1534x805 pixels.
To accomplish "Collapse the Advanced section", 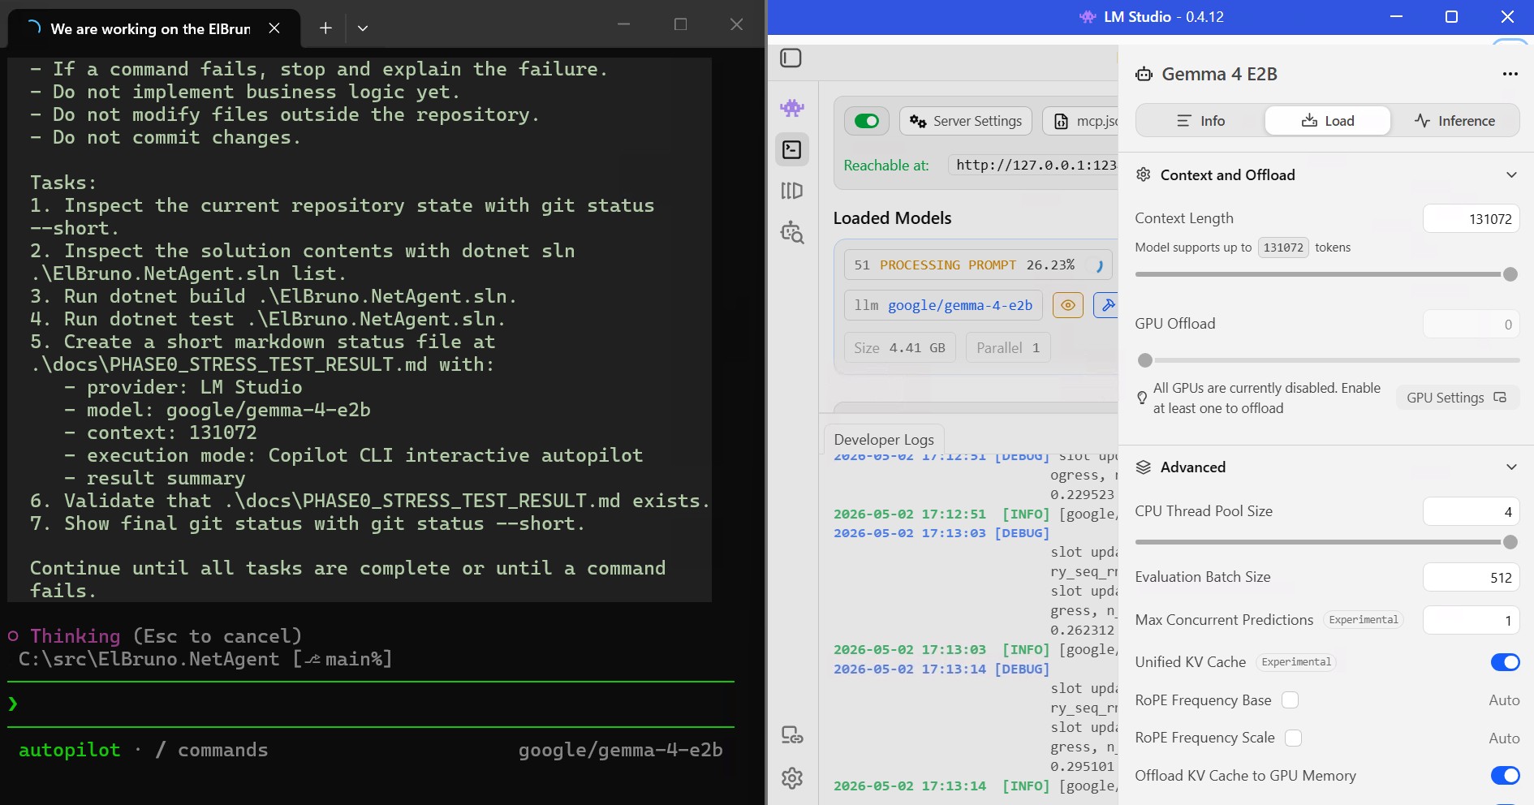I will tap(1511, 467).
